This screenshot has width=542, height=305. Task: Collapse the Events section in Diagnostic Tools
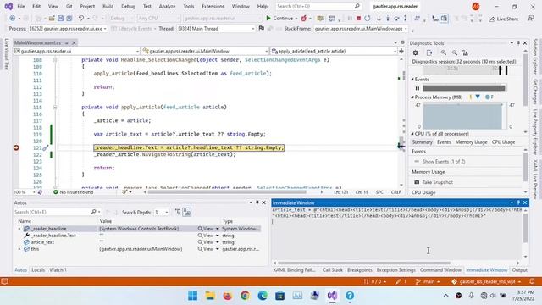pyautogui.click(x=412, y=80)
